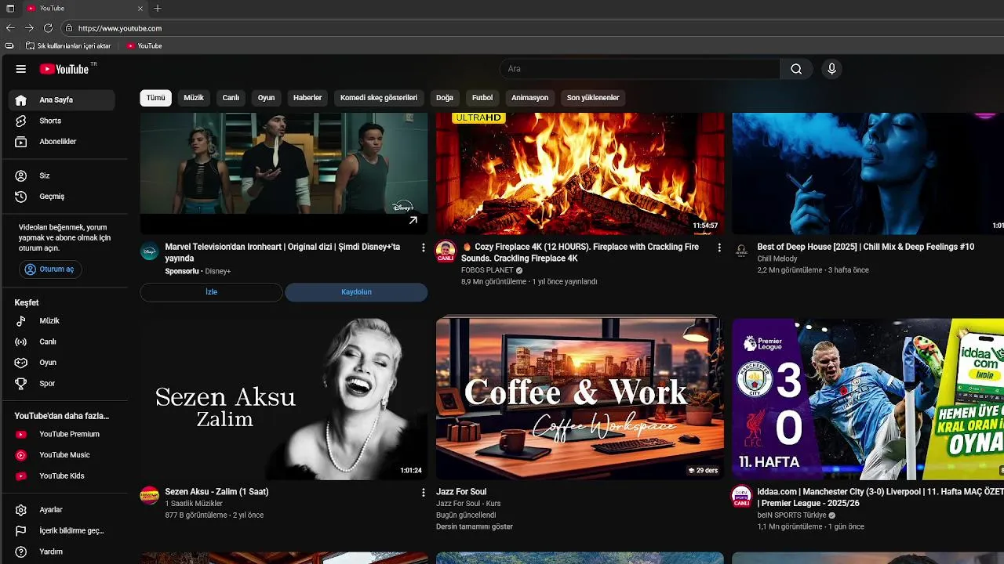The width and height of the screenshot is (1004, 564).
Task: Open Sık kullanılanları içeri aktar bookmark
Action: click(68, 46)
